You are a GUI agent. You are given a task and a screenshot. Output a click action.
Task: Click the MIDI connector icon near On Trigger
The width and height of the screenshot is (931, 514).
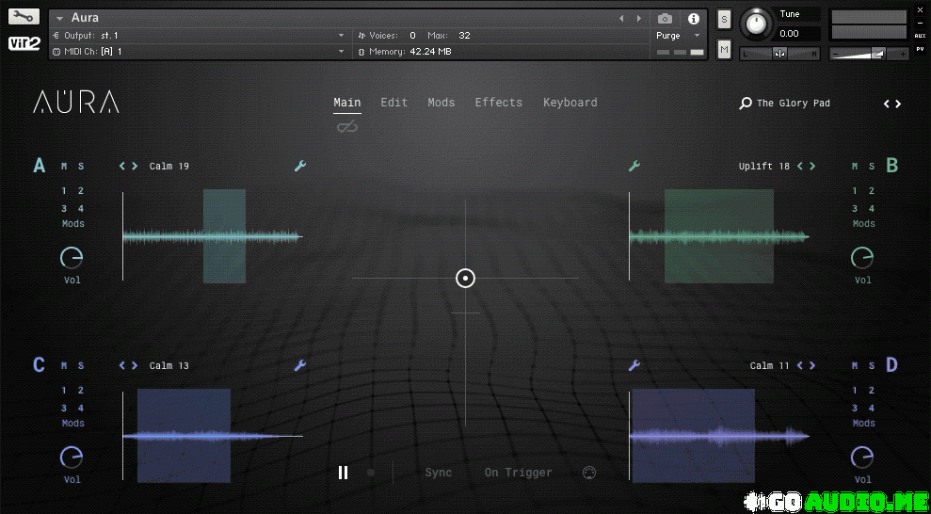pos(589,473)
